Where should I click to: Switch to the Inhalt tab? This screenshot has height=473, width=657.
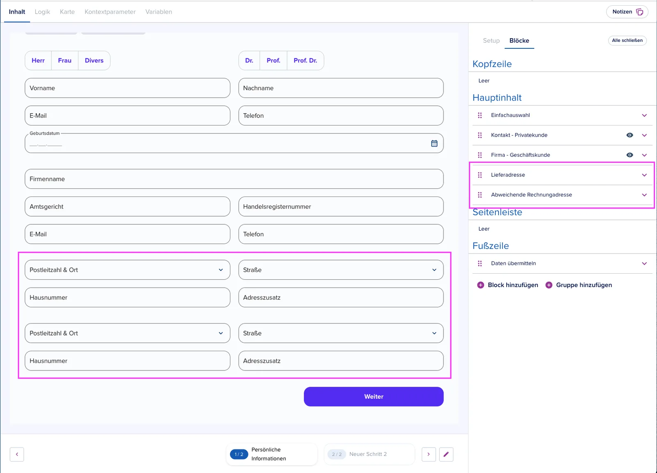[17, 12]
